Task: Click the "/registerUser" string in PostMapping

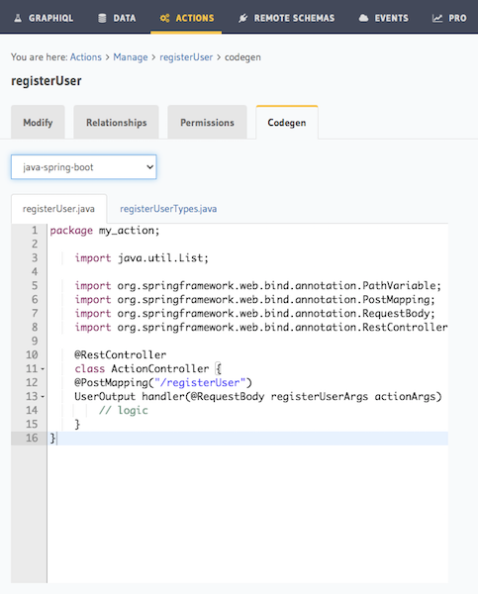Action: click(200, 382)
